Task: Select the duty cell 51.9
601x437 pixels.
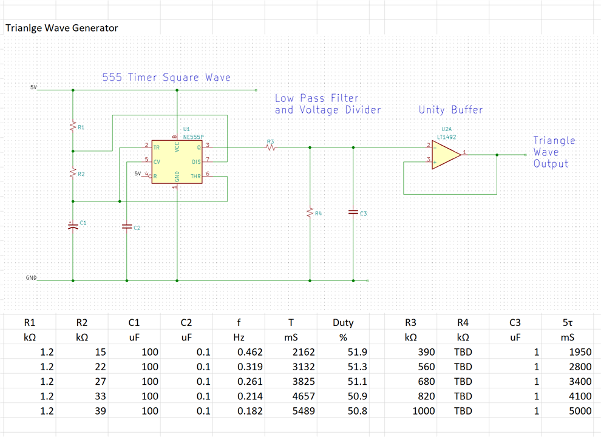Action: [x=343, y=352]
